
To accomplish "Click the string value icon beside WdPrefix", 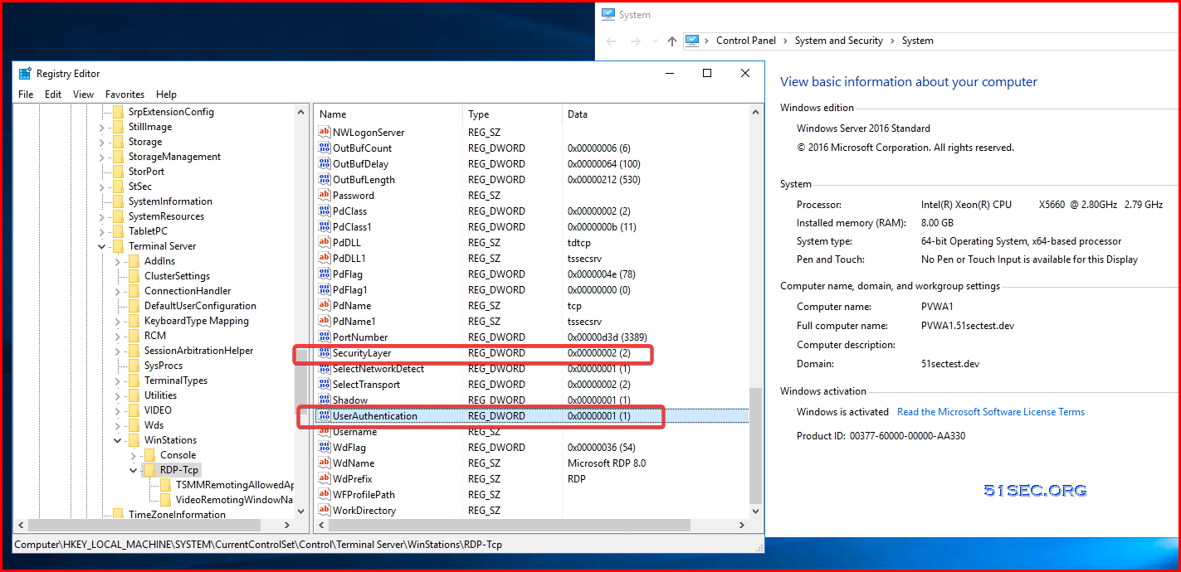I will tap(325, 479).
